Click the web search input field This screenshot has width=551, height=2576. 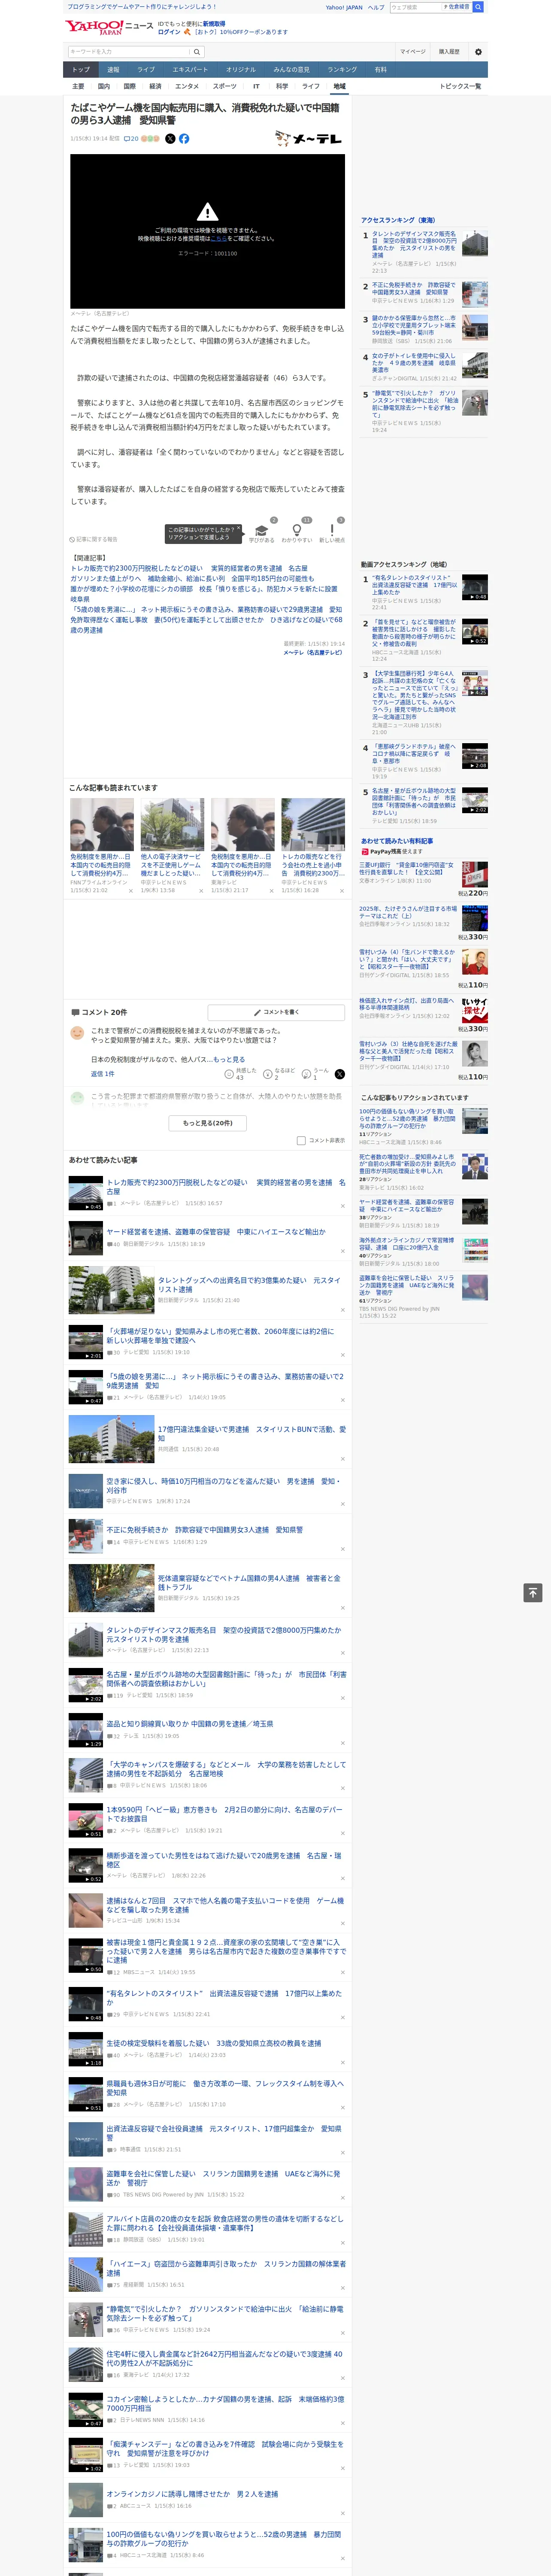pyautogui.click(x=416, y=7)
